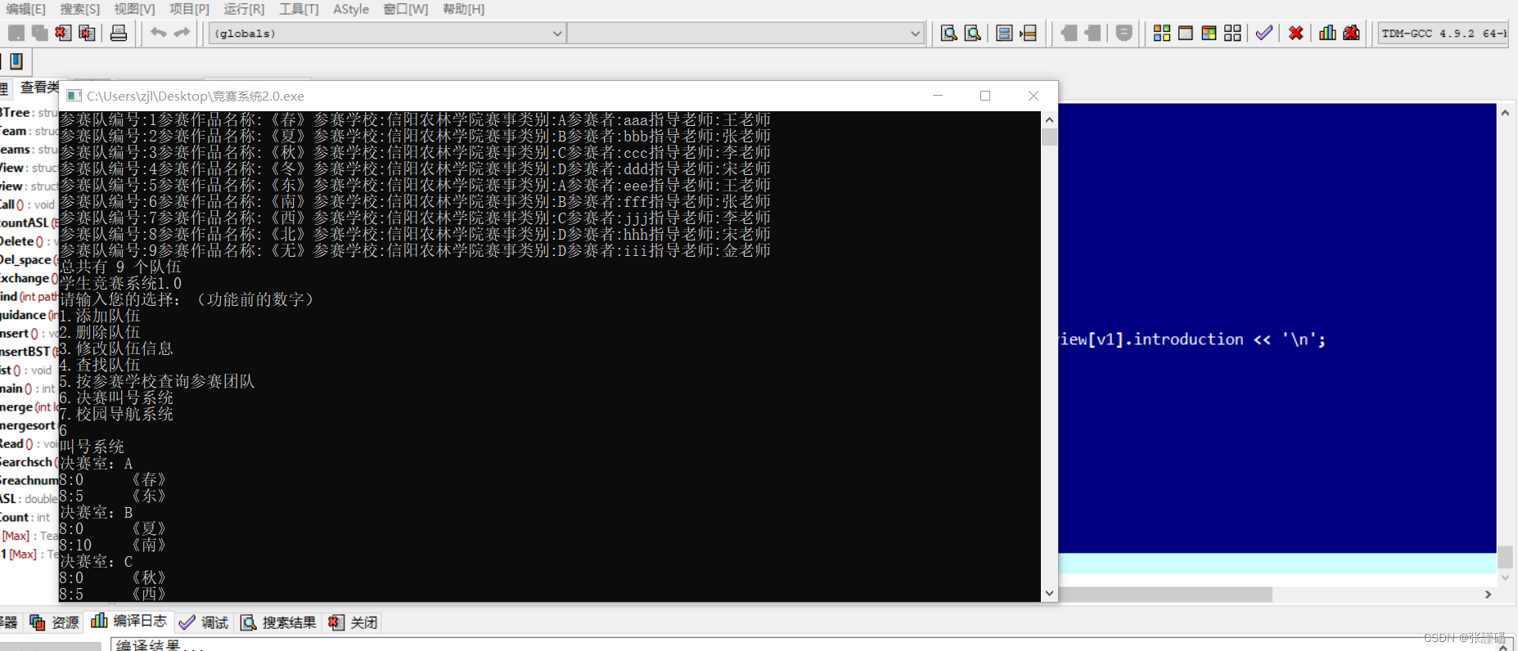
Task: Click the toggle bookmark toolbar icon
Action: pyautogui.click(x=1068, y=33)
